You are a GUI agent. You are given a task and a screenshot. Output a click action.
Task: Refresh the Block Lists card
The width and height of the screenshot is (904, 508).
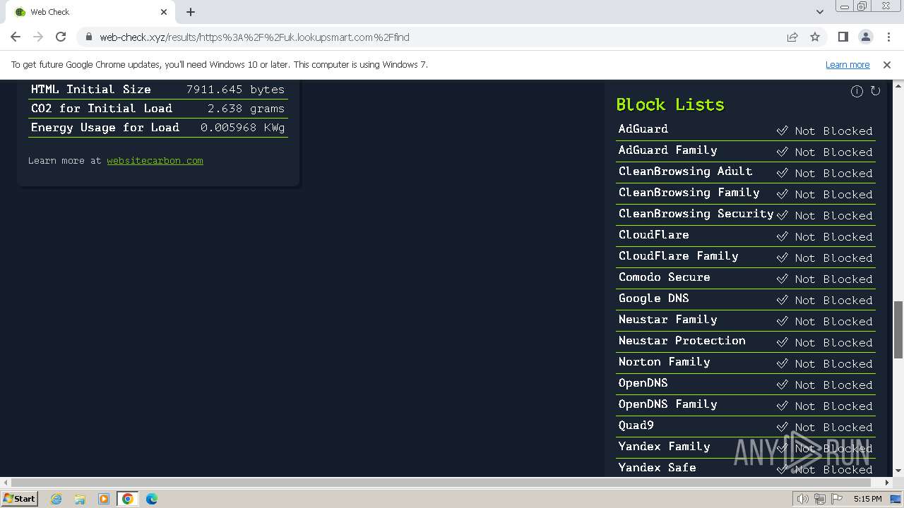point(875,91)
